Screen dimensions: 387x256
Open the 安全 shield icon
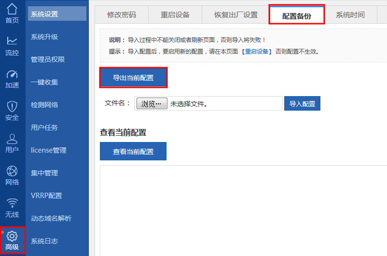click(13, 107)
